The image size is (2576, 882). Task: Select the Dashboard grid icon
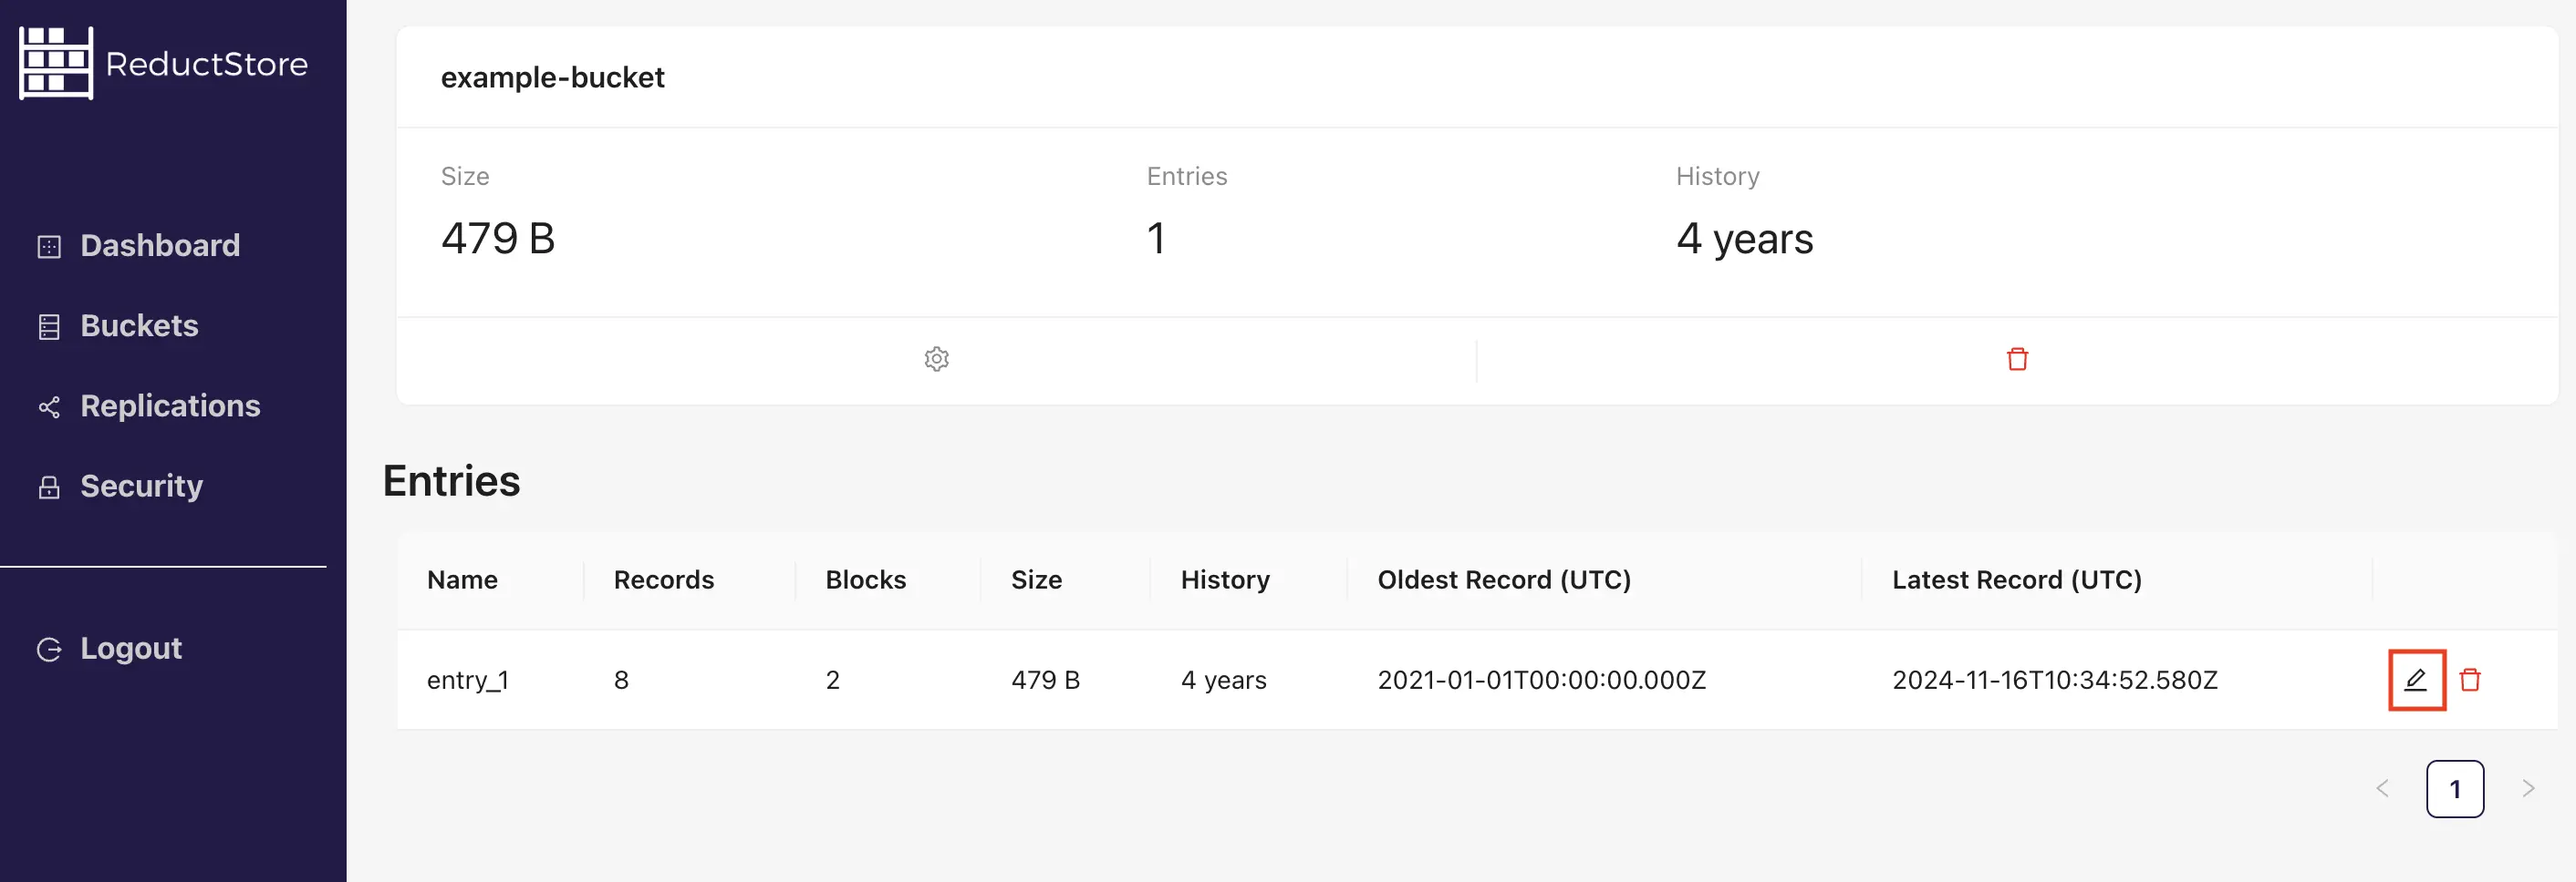point(48,245)
